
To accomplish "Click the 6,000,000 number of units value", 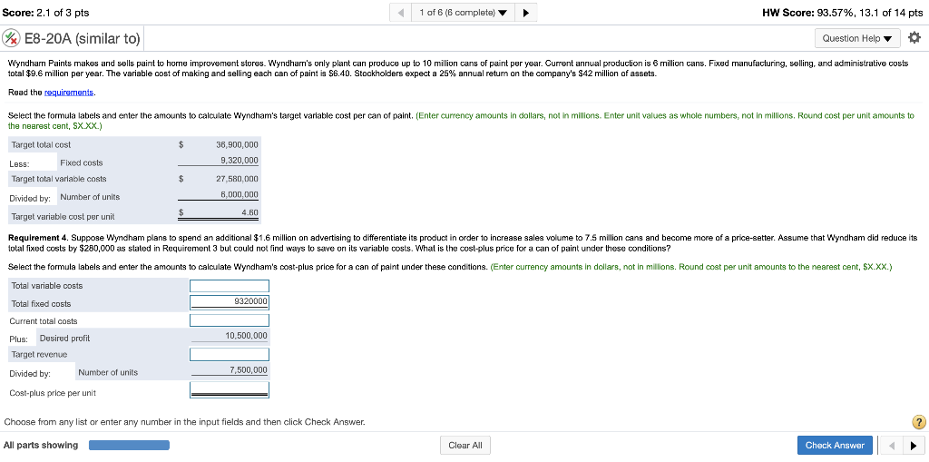I will click(x=239, y=194).
